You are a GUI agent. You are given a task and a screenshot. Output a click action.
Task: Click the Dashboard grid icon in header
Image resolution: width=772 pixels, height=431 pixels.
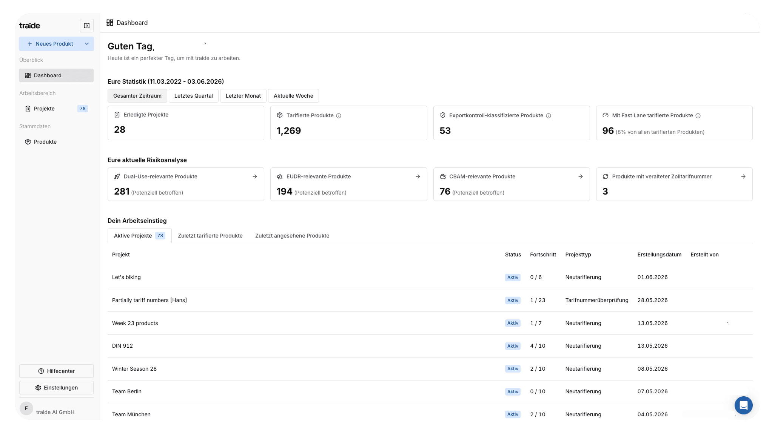(x=110, y=23)
